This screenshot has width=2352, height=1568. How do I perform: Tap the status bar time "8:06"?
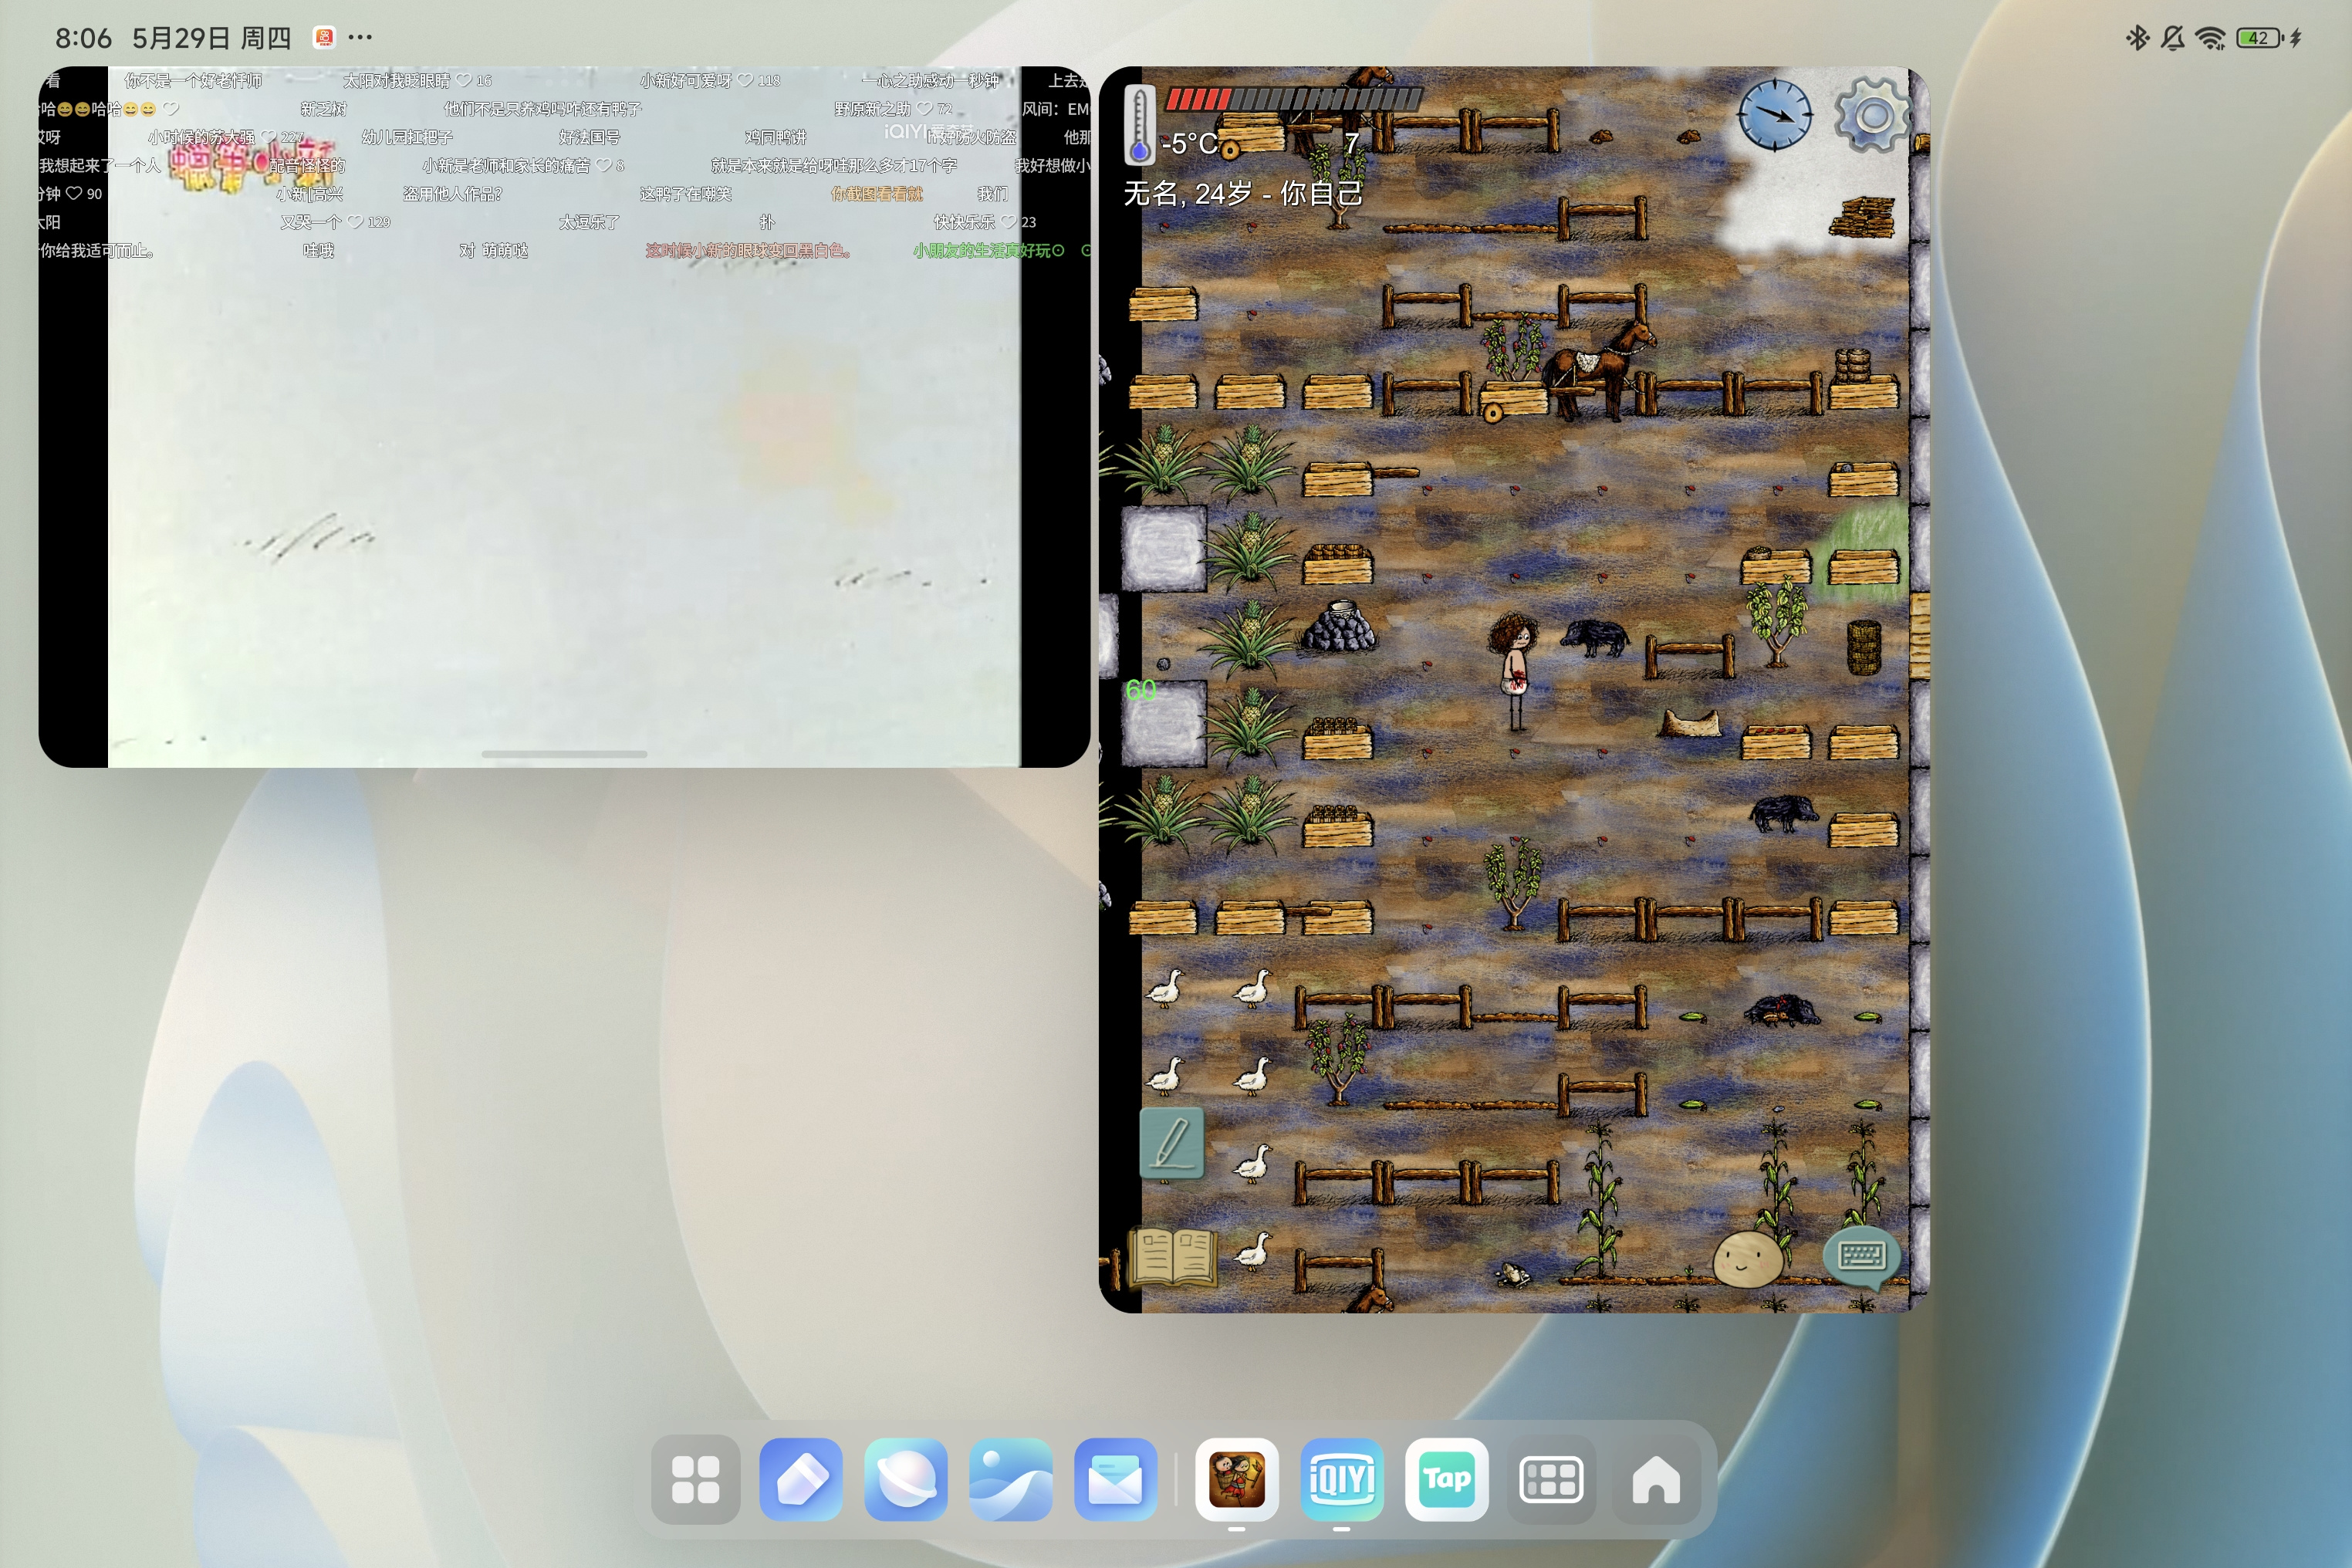(x=83, y=38)
